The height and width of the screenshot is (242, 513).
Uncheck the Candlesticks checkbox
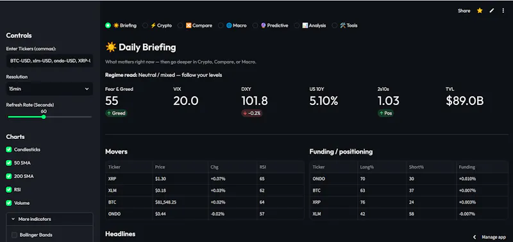point(9,150)
